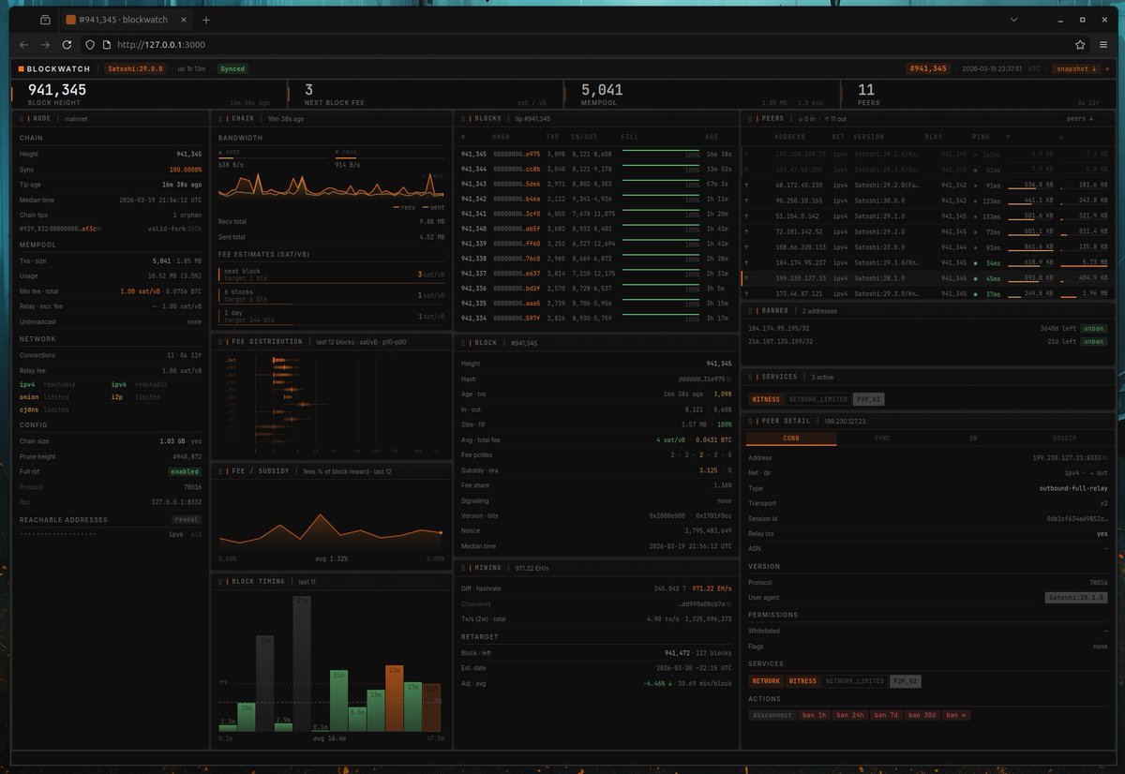Sort peers by download arrow column
The width and height of the screenshot is (1125, 774).
(1059, 137)
